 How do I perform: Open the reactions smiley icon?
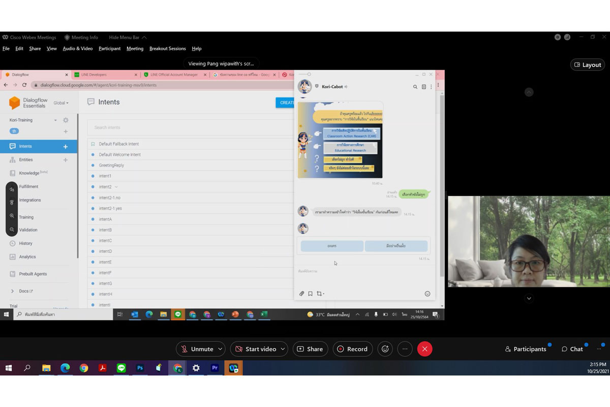pos(385,349)
